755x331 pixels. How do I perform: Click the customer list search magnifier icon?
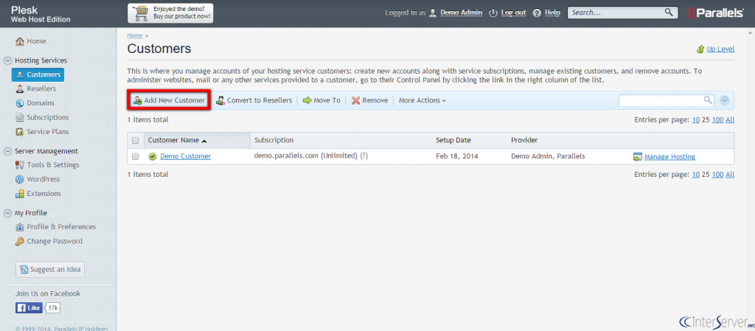[708, 100]
